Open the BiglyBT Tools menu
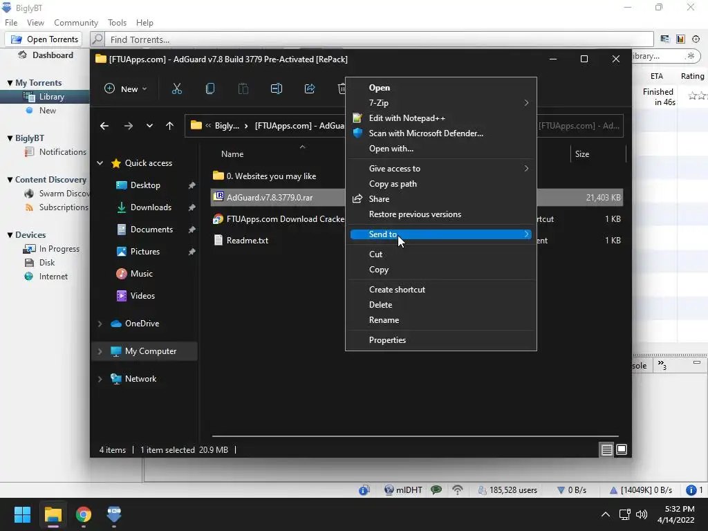The width and height of the screenshot is (708, 531). (x=117, y=23)
